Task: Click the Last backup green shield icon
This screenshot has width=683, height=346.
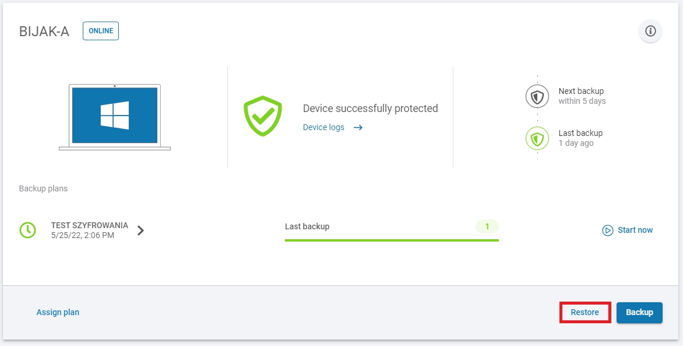Action: tap(537, 138)
